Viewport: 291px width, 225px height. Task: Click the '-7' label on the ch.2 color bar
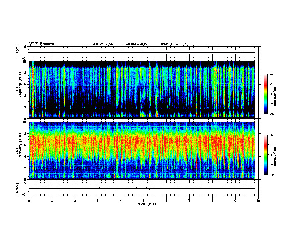[x=271, y=145]
